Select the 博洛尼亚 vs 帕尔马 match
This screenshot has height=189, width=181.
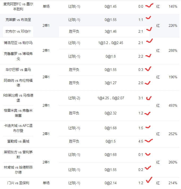tap(18, 43)
